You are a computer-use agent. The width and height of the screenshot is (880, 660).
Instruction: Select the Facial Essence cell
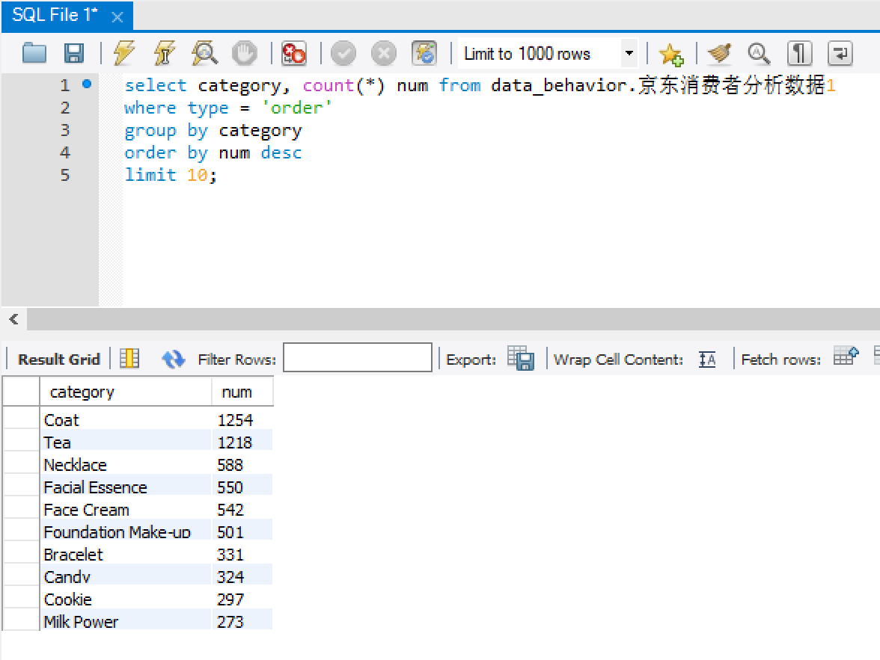[x=126, y=487]
